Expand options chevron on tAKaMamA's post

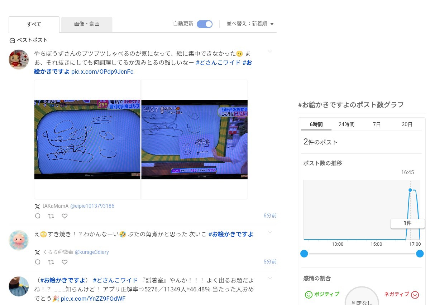tap(270, 52)
